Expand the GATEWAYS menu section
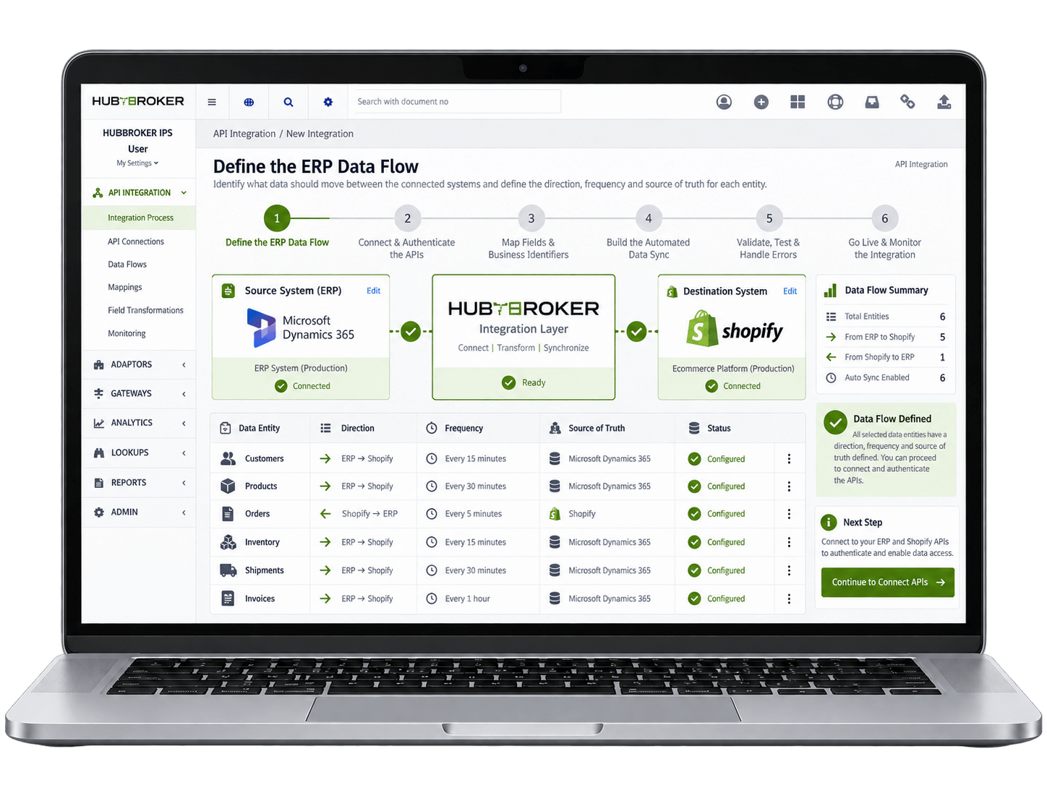This screenshot has height=785, width=1047. point(138,393)
